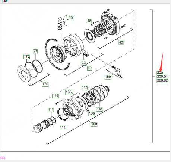Select part number 10 label
Viewport: 171px width, 162px height.
[89, 68]
